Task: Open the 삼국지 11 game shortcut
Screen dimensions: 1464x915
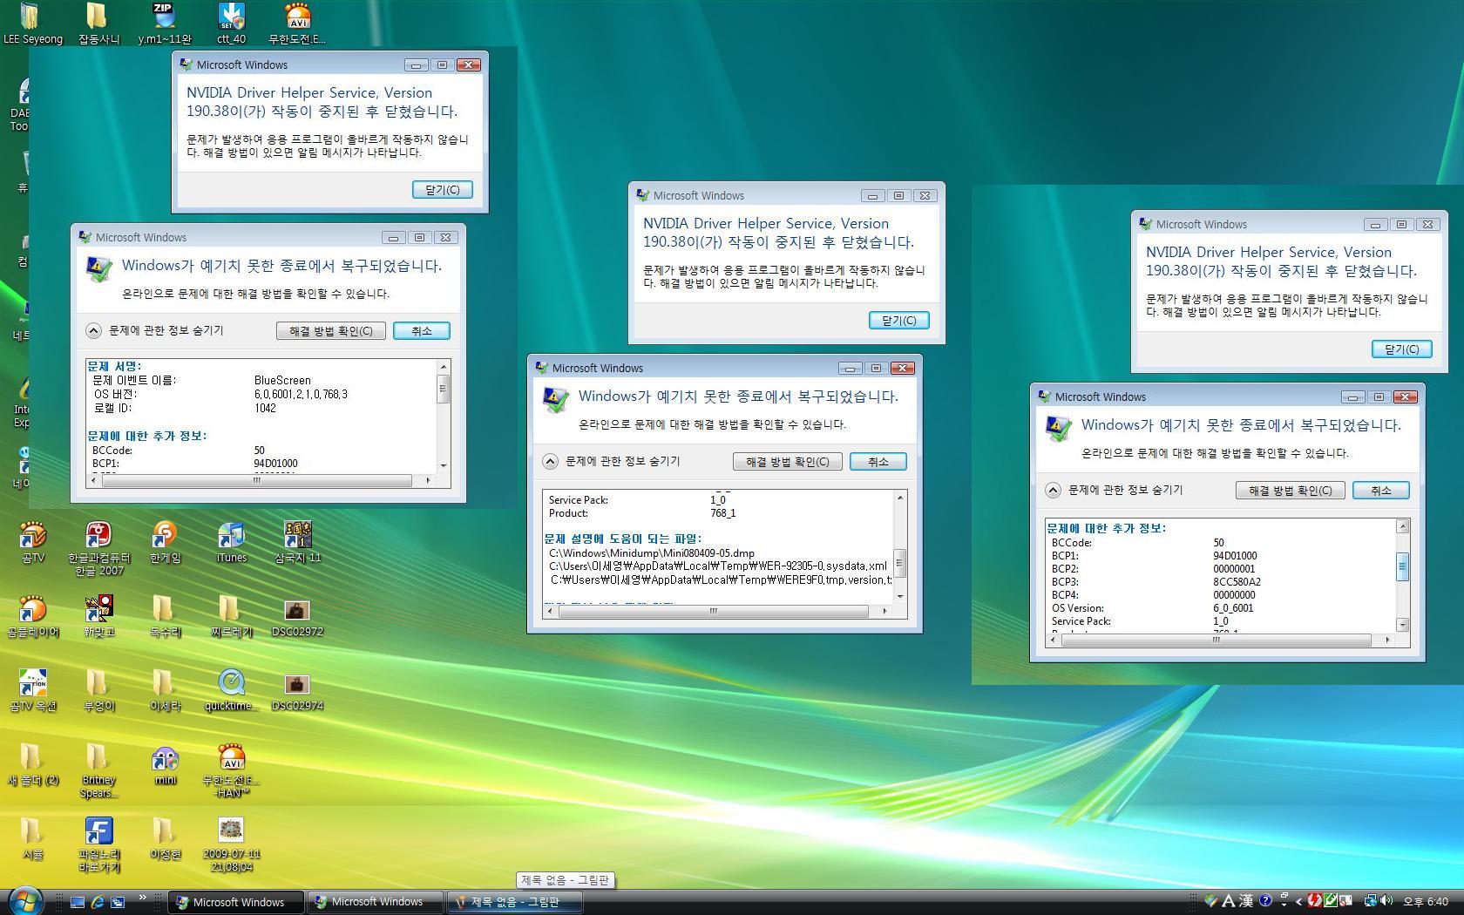Action: (x=297, y=542)
